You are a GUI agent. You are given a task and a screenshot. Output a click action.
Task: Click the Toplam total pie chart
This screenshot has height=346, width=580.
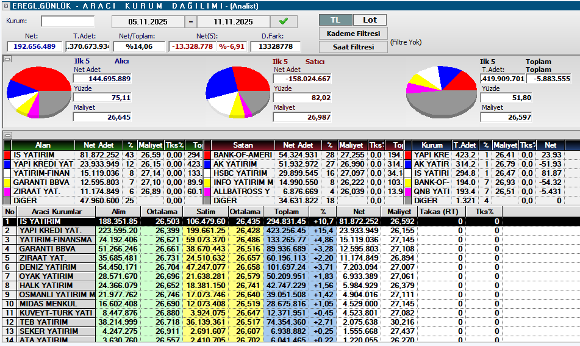click(442, 92)
